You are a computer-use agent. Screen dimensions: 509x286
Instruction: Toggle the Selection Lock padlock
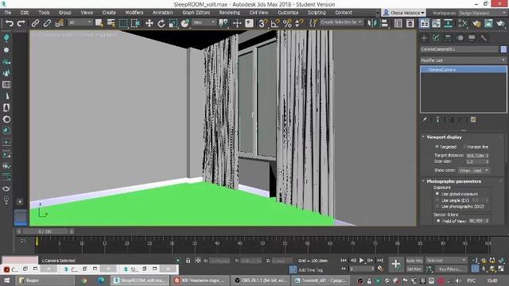click(188, 261)
